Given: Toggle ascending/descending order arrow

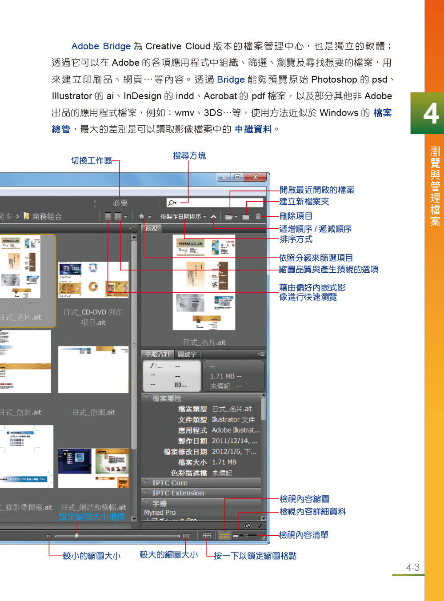Looking at the screenshot, I should (213, 216).
